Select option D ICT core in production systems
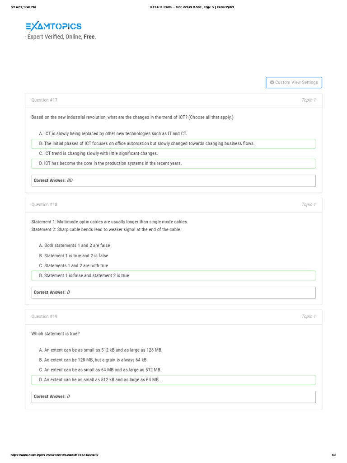 tap(110, 164)
